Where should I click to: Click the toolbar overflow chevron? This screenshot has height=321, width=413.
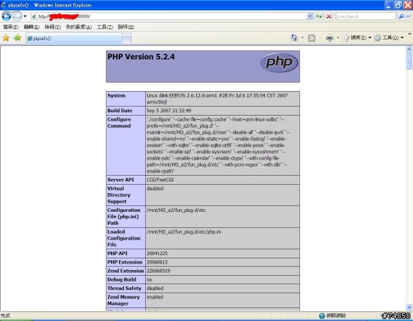click(x=409, y=34)
